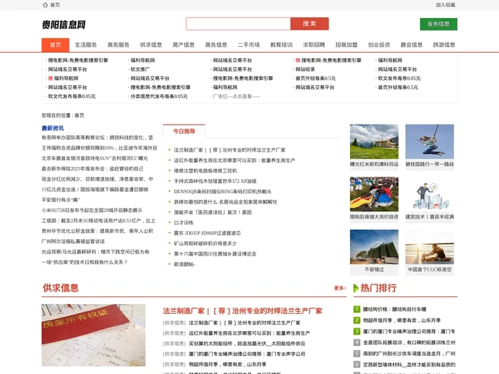This screenshot has width=499, height=374.
Task: Open rank 2 item 物超所值月季
Action: 402,320
